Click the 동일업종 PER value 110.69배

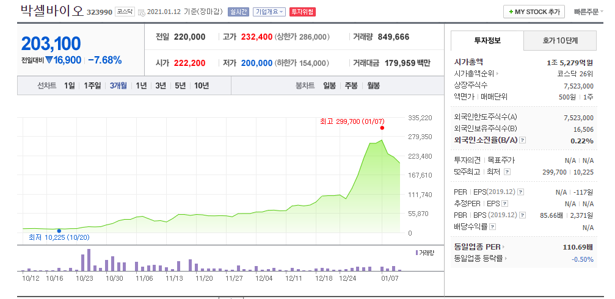(578, 247)
